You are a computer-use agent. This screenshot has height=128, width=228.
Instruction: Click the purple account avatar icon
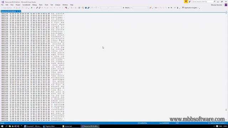tap(226, 5)
